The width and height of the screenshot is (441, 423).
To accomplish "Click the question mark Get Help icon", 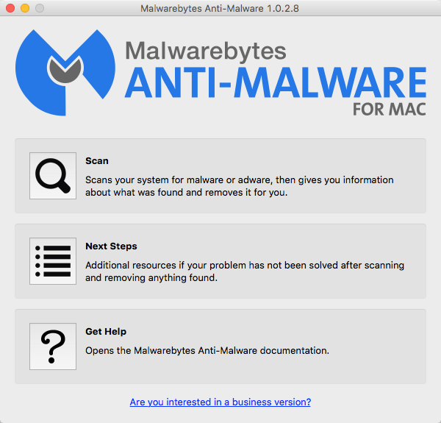I will [53, 346].
